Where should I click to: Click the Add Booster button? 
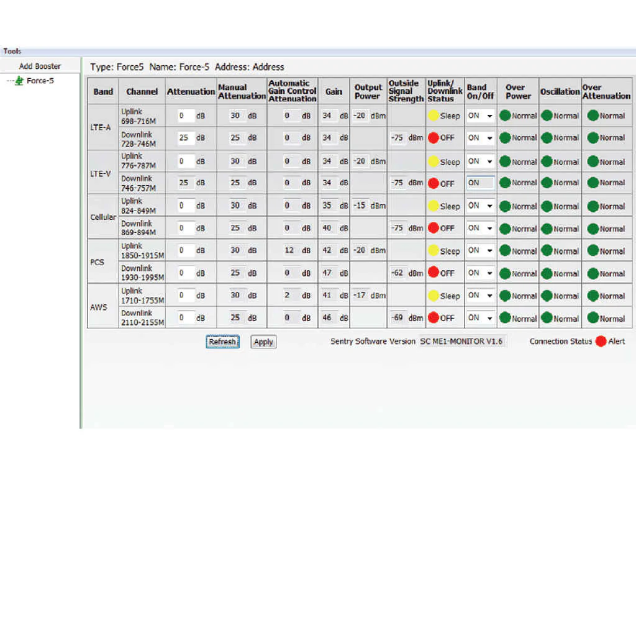click(x=40, y=66)
